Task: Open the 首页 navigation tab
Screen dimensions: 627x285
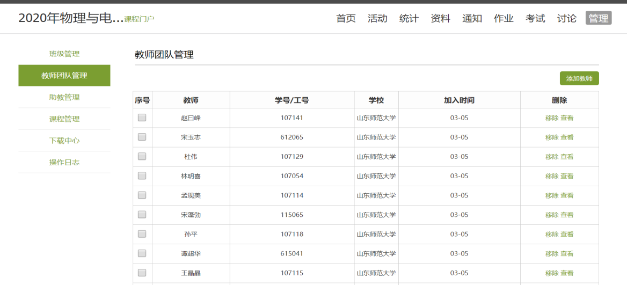Action: click(346, 18)
